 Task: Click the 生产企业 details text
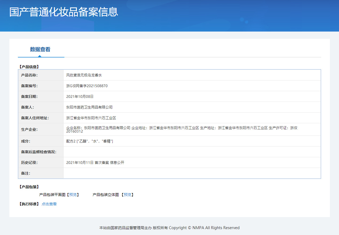click(182, 130)
